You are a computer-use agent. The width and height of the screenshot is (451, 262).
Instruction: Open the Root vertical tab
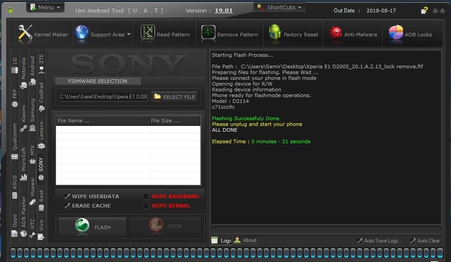point(41,200)
